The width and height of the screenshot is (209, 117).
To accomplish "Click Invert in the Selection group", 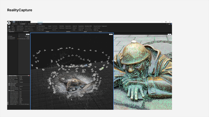I will point(74,30).
